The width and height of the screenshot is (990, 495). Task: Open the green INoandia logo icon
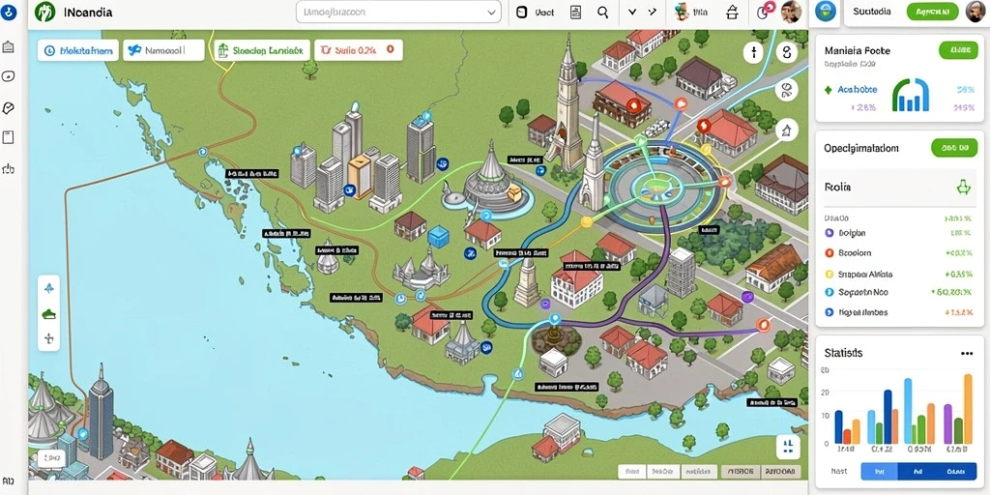(45, 12)
